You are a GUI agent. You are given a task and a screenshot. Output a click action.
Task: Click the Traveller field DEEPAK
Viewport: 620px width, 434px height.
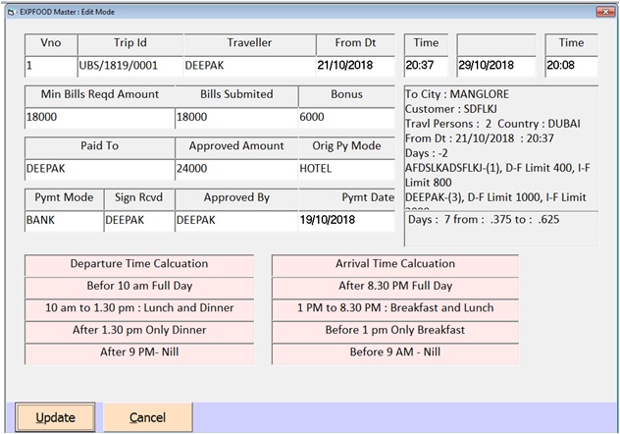[x=249, y=66]
